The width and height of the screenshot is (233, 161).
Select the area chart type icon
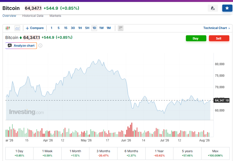pyautogui.click(x=17, y=28)
